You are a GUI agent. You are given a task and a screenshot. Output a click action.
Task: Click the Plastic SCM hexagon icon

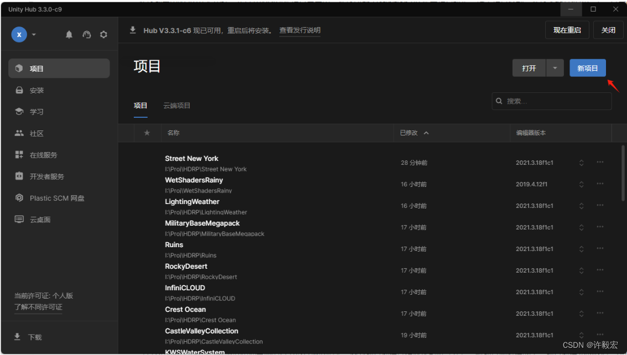(x=19, y=197)
